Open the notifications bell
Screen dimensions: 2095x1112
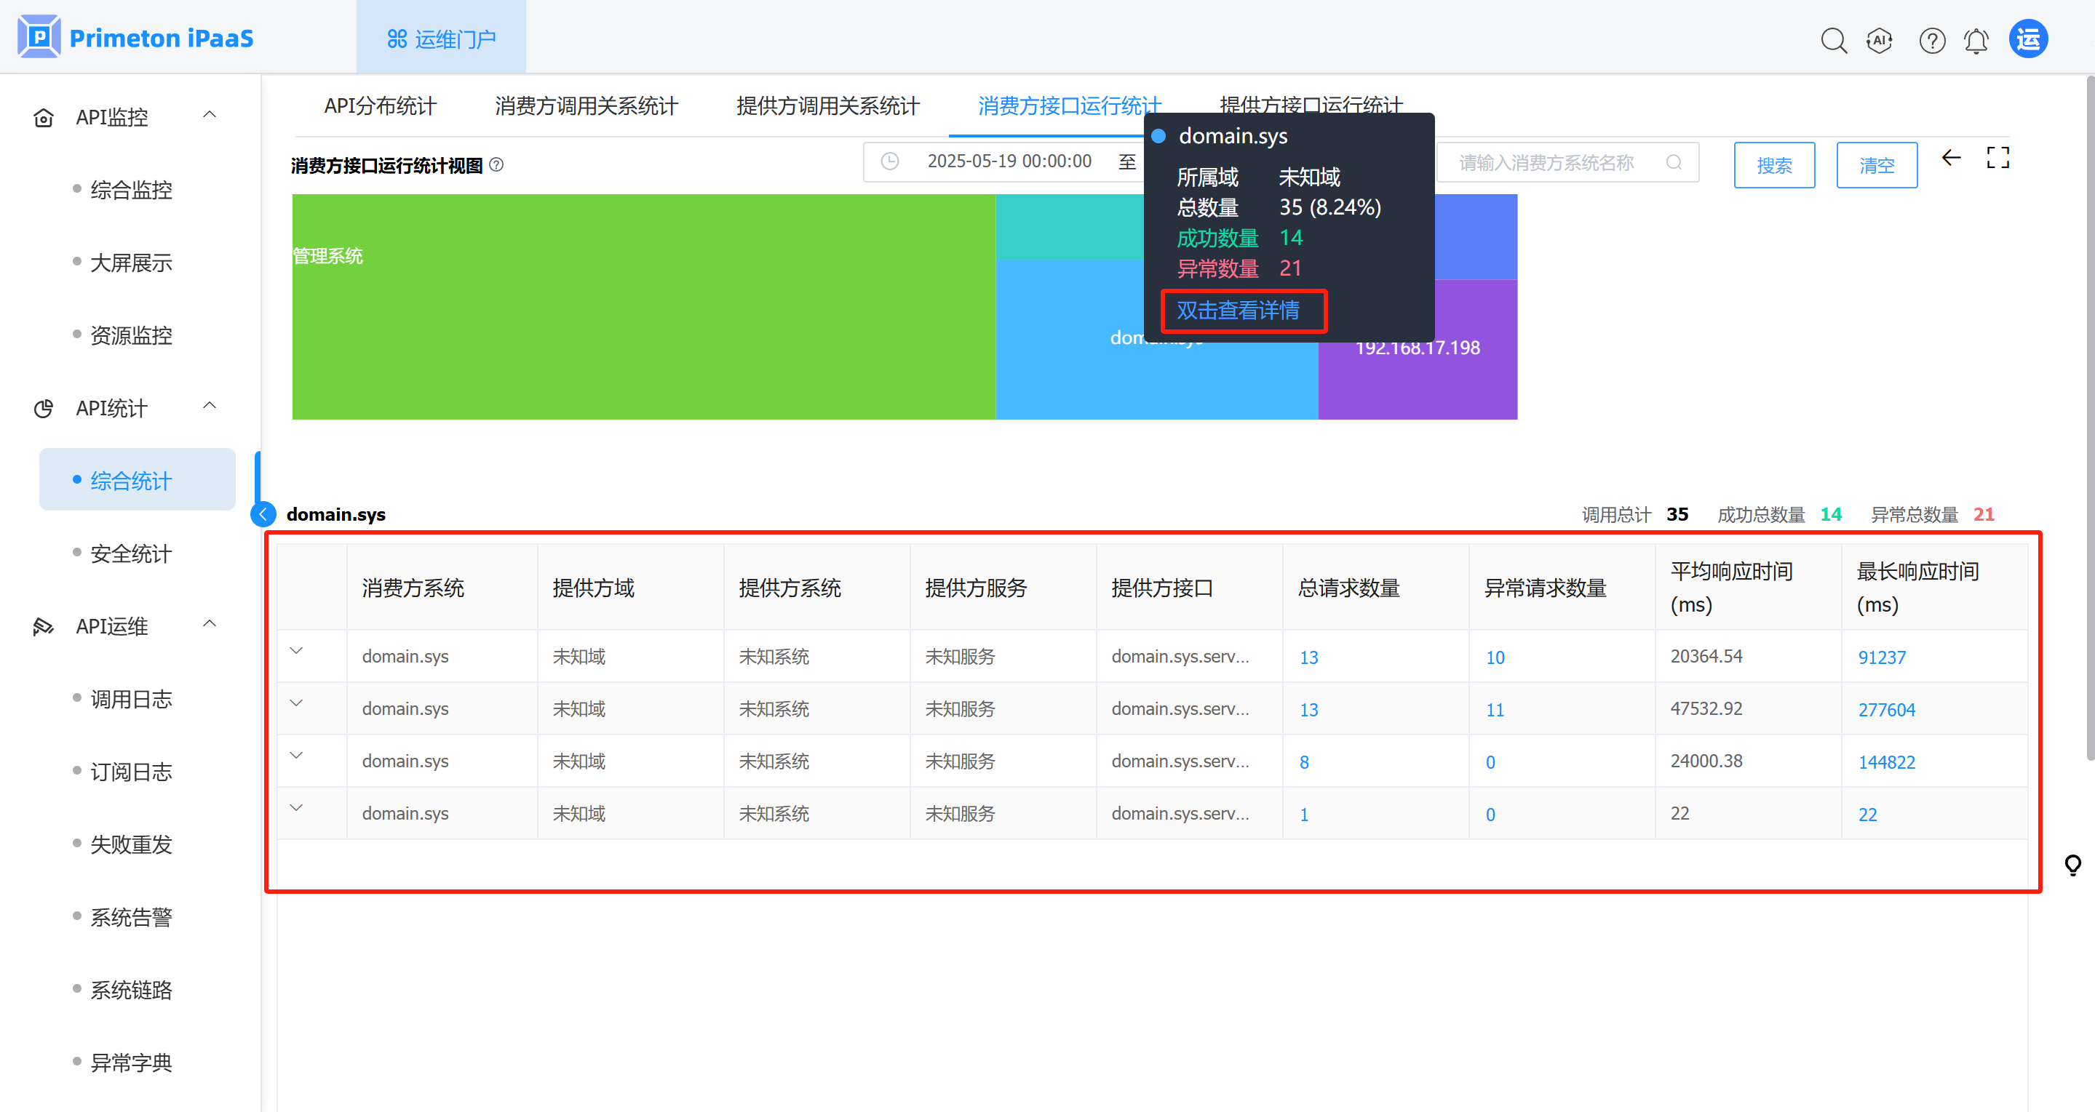1976,40
